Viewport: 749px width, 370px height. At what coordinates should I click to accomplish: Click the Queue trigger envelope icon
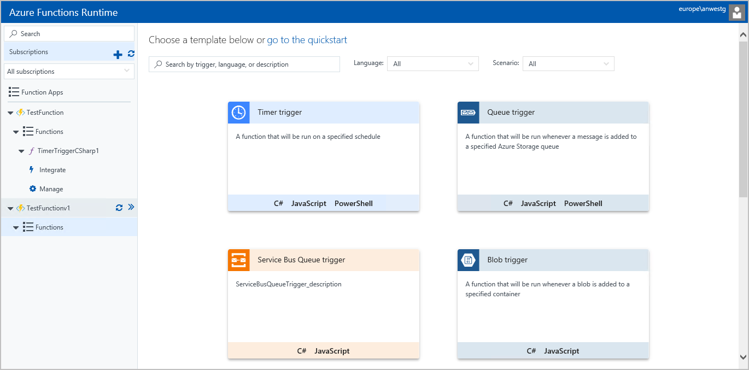click(x=468, y=113)
